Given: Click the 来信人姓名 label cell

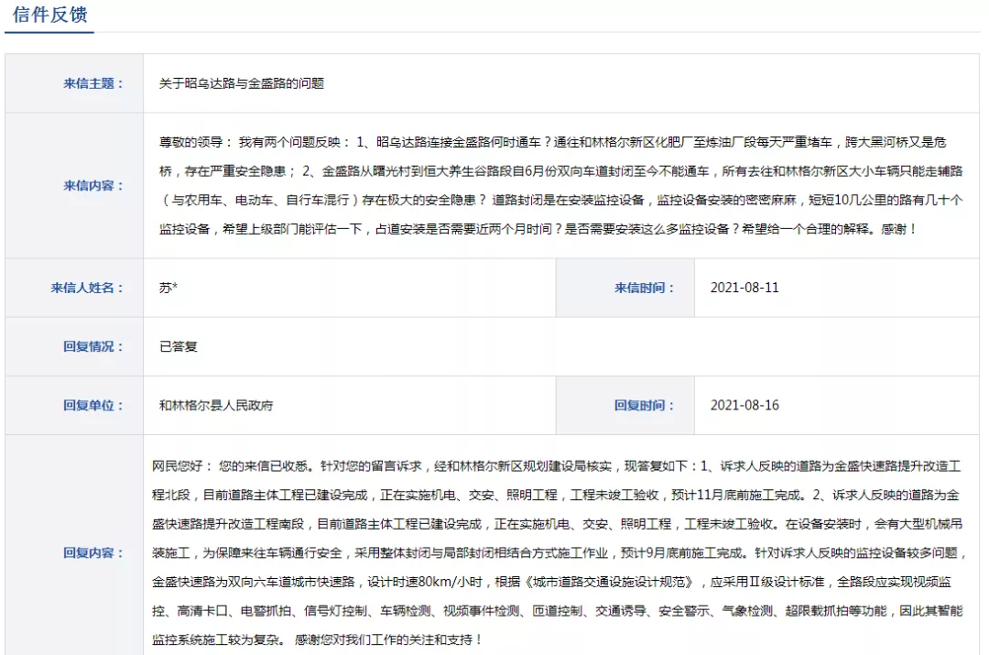Looking at the screenshot, I should pos(87,288).
